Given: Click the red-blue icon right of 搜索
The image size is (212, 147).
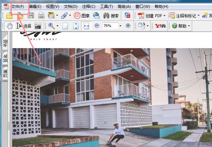Looking at the screenshot, I should click(127, 15).
